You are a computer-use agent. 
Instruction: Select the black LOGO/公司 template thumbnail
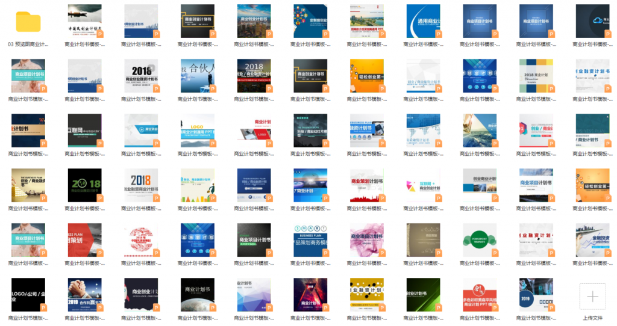28,295
